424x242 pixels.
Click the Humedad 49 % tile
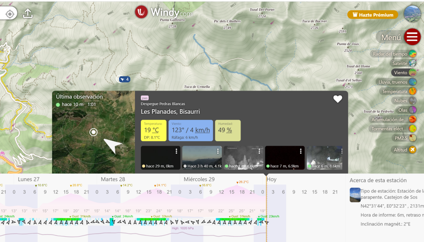[x=228, y=130]
